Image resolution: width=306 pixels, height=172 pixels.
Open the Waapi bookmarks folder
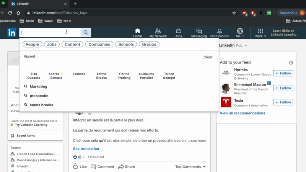click(46, 21)
